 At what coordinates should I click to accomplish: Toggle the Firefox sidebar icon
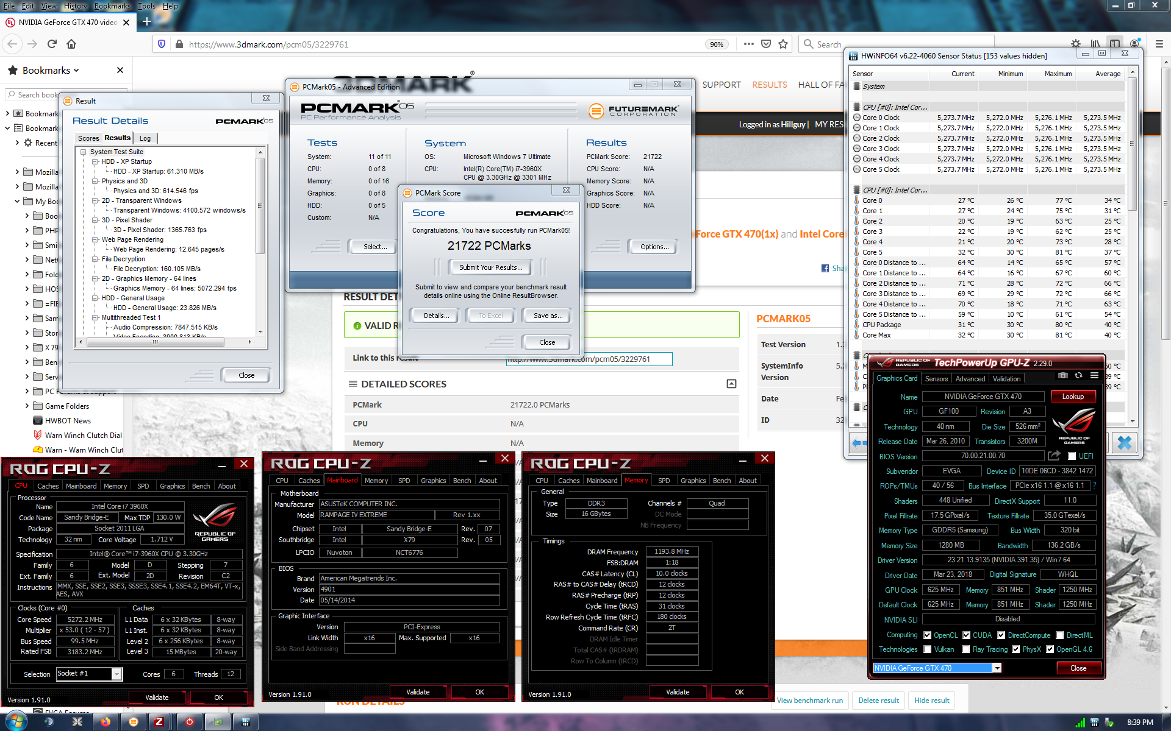[x=1115, y=44]
